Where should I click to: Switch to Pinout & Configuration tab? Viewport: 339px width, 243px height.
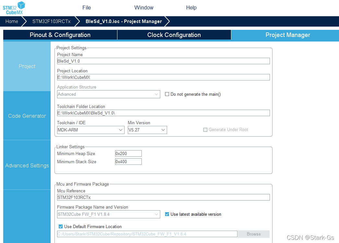tap(60, 35)
